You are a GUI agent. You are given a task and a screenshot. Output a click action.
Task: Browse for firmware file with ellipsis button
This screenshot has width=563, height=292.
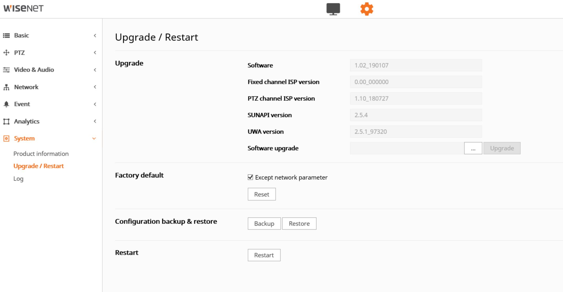click(x=473, y=148)
